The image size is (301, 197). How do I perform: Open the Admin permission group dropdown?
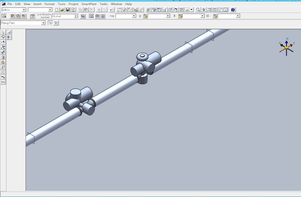(x=24, y=10)
